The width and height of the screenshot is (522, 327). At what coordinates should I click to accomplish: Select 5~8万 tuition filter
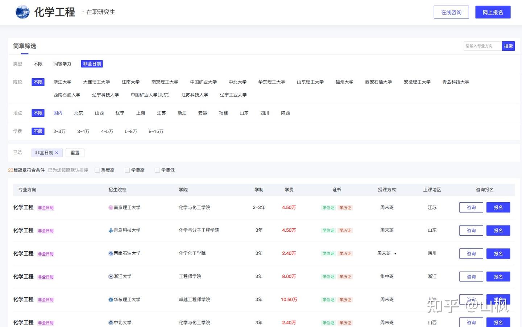pyautogui.click(x=131, y=132)
